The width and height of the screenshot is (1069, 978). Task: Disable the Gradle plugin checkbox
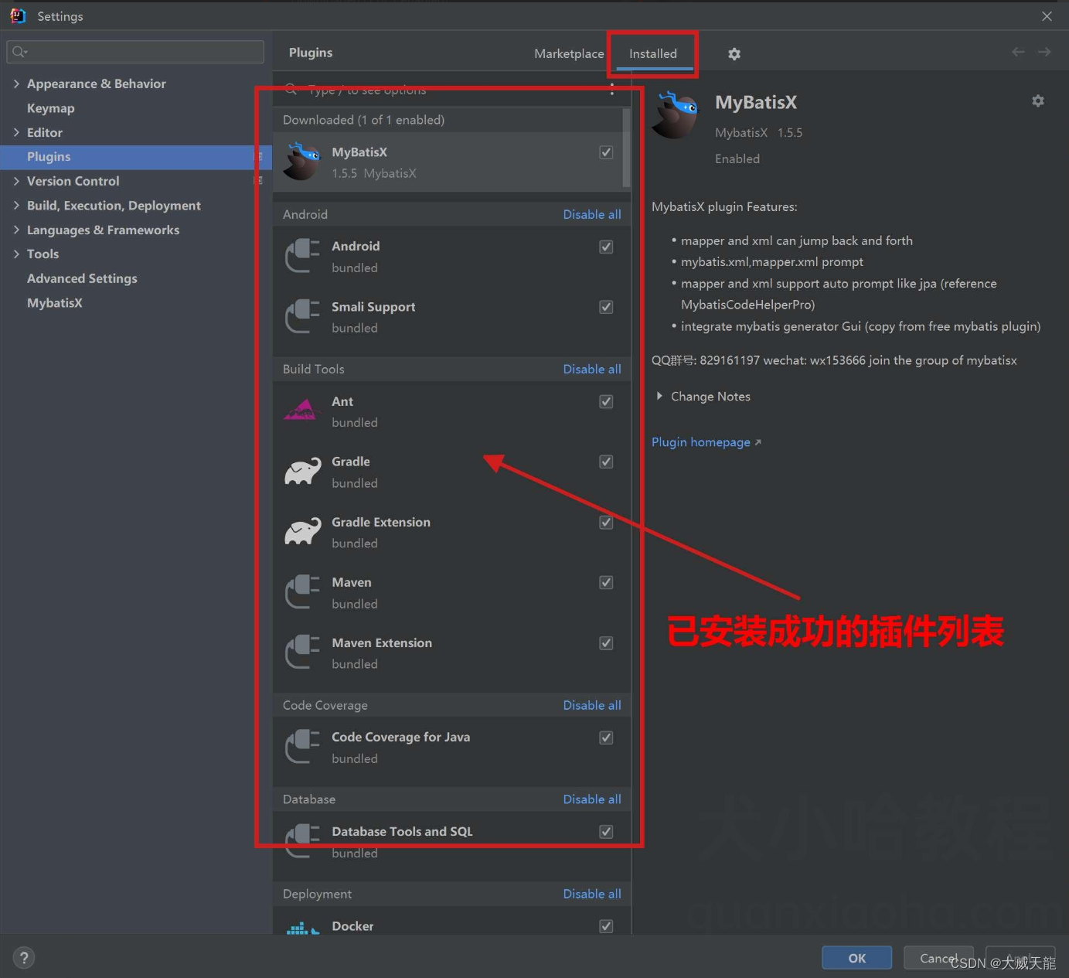click(606, 462)
